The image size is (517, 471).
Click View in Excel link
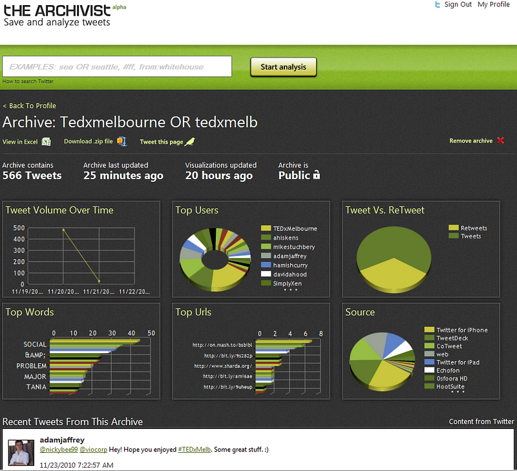[20, 142]
